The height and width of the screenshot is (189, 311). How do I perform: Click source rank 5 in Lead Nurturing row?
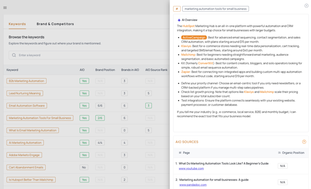pos(149,93)
